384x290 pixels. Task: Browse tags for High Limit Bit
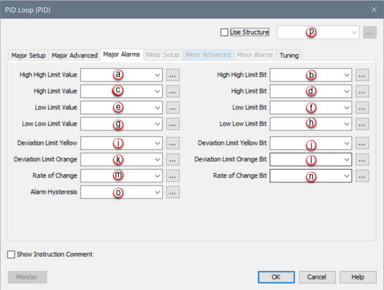point(362,91)
